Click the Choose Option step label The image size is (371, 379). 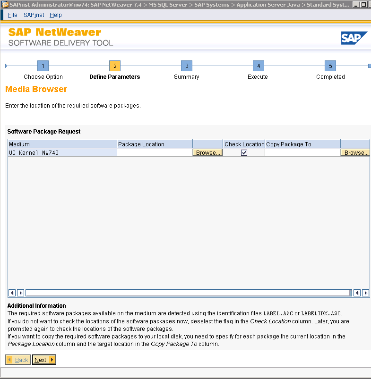click(43, 76)
